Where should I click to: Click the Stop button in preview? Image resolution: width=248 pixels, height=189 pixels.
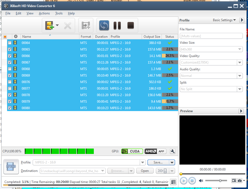point(192,181)
